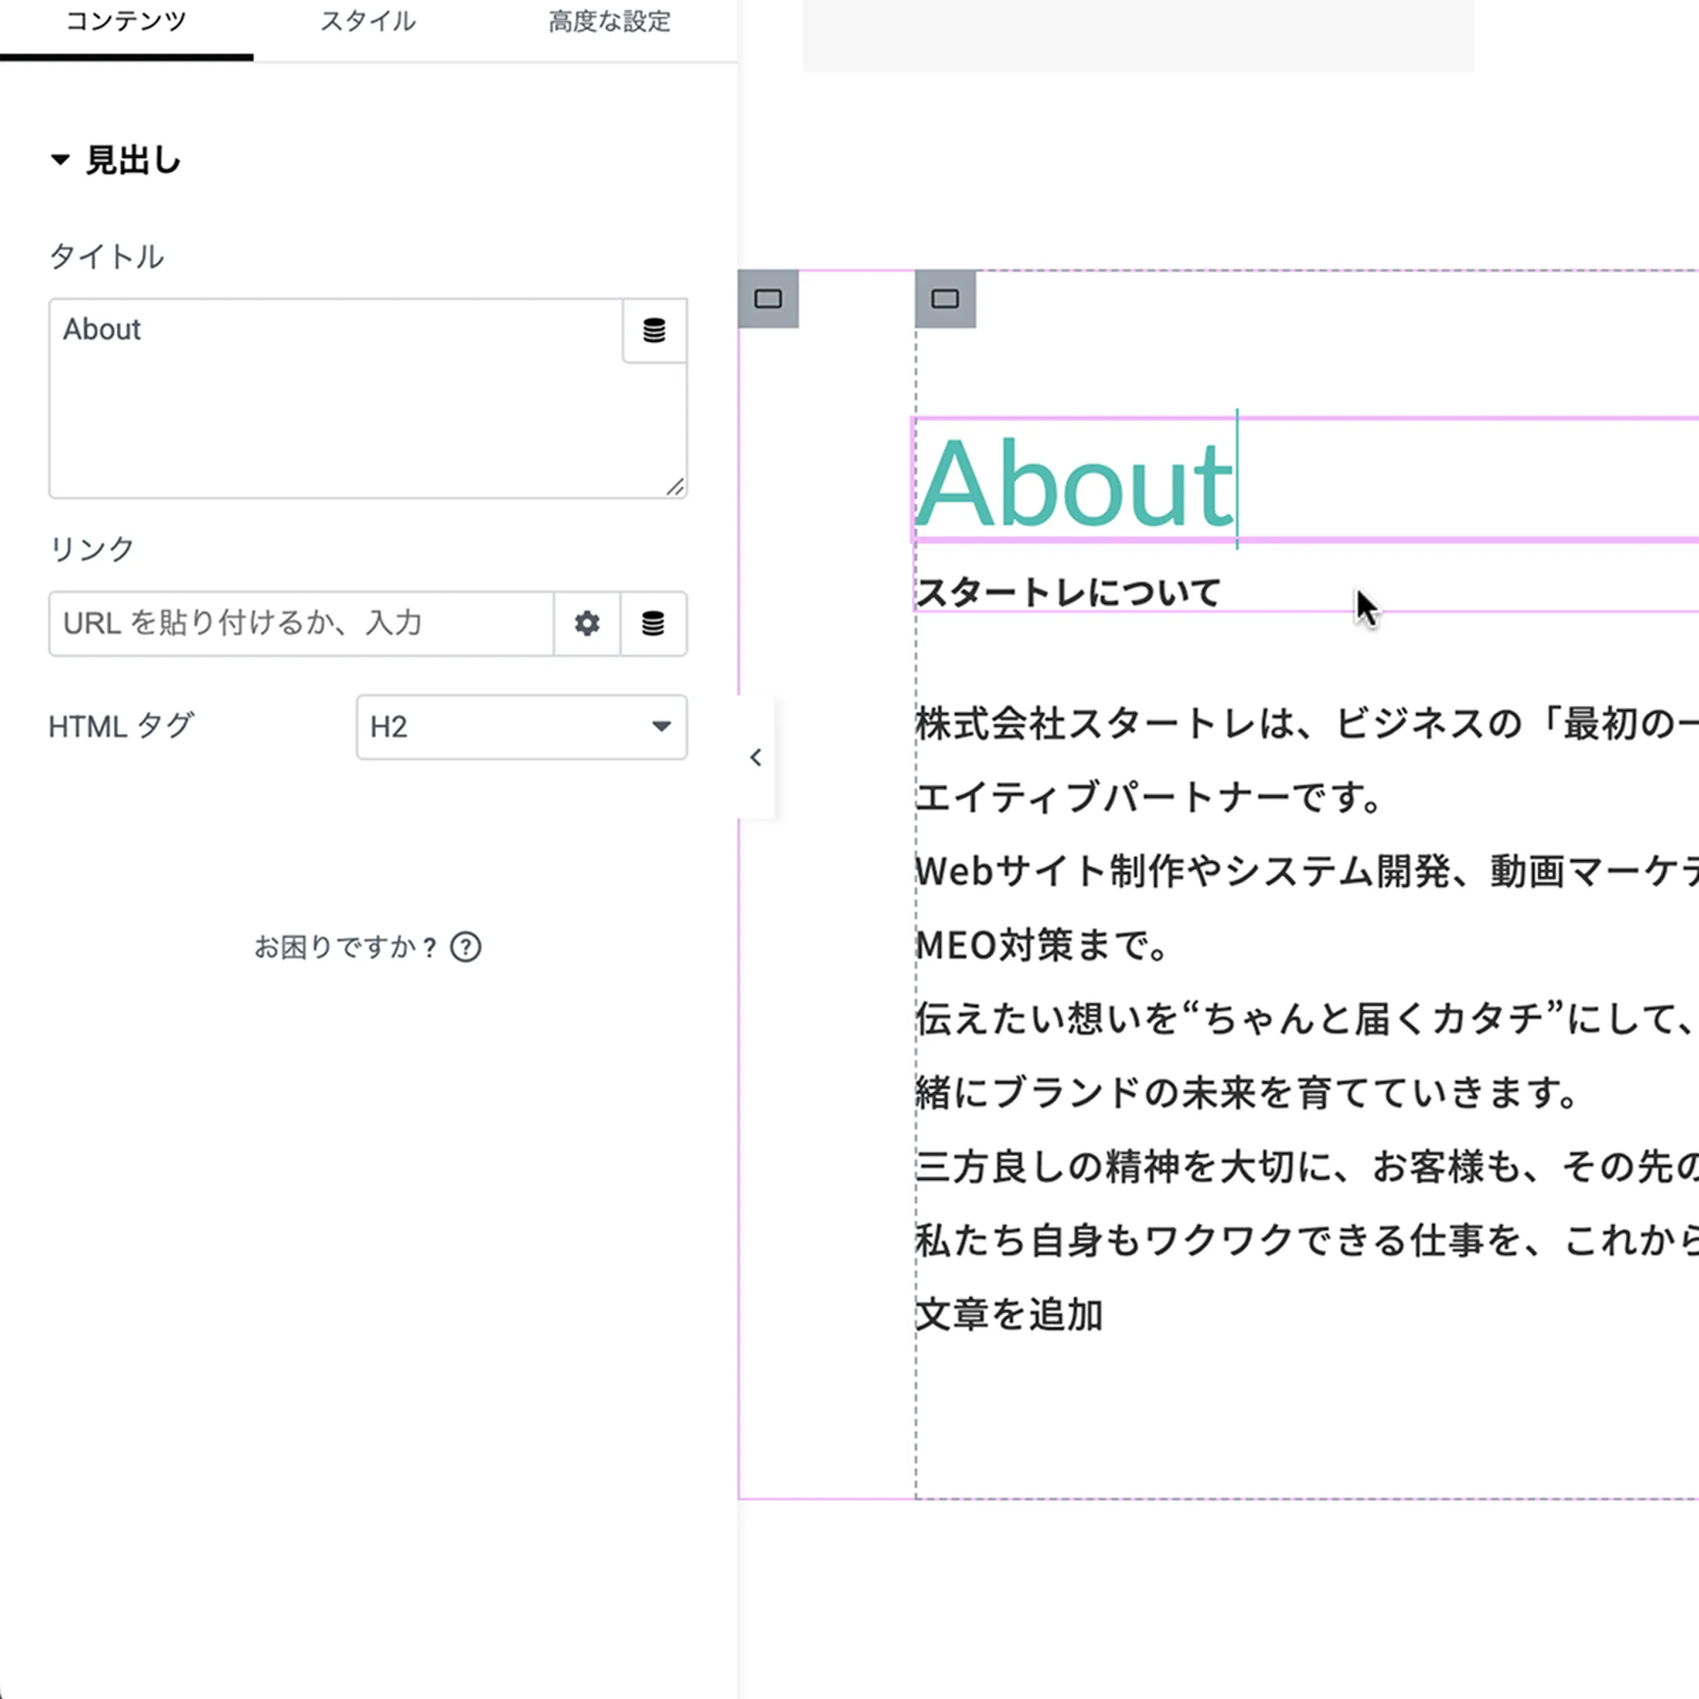Click the お困りですか？ help link

click(x=345, y=947)
